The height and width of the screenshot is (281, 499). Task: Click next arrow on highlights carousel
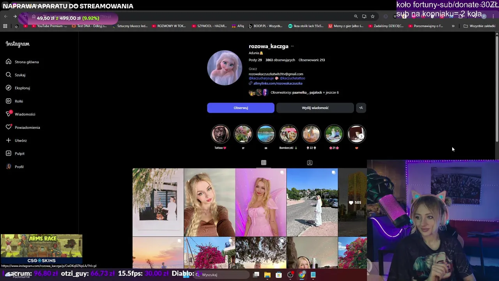(361, 136)
